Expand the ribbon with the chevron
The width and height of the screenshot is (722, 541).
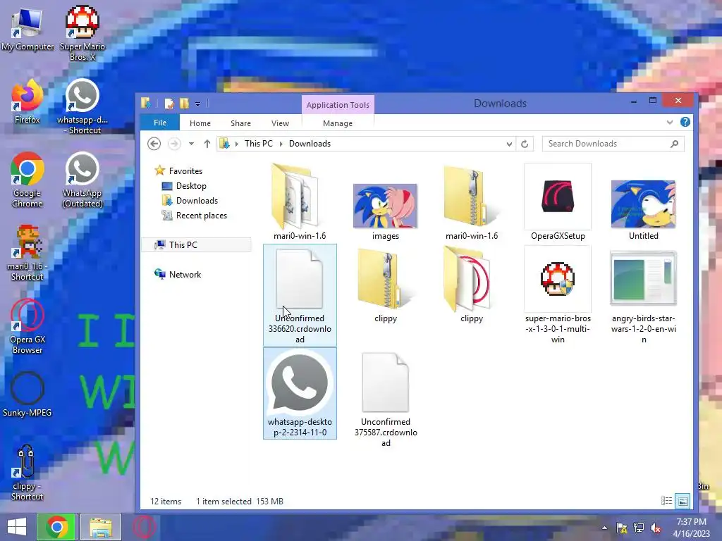pos(670,122)
